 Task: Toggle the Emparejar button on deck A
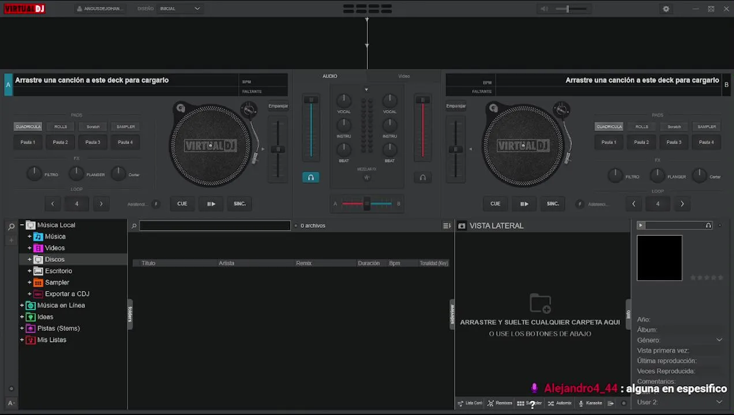click(x=278, y=106)
